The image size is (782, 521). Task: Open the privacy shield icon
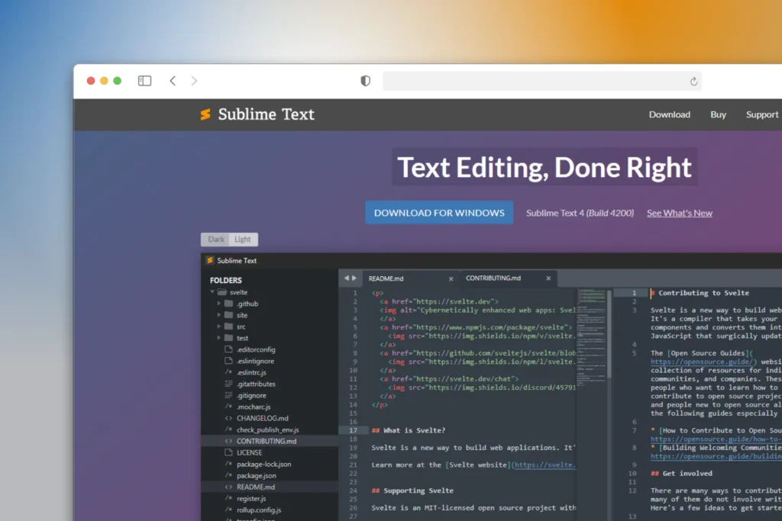pos(366,81)
